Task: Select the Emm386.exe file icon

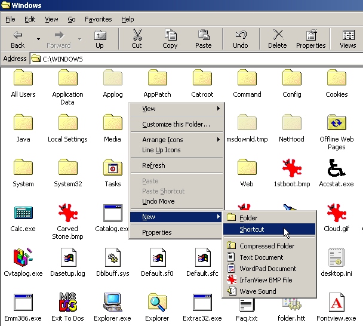Action: (23, 302)
